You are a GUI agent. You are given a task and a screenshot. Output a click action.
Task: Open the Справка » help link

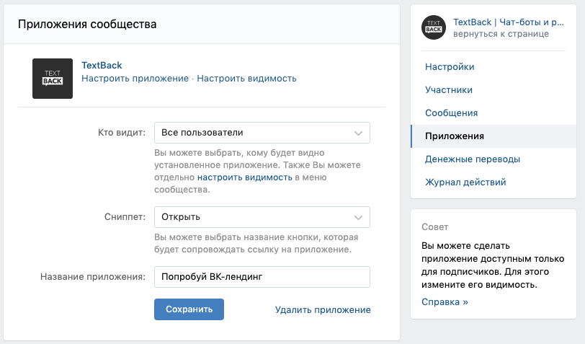[445, 301]
